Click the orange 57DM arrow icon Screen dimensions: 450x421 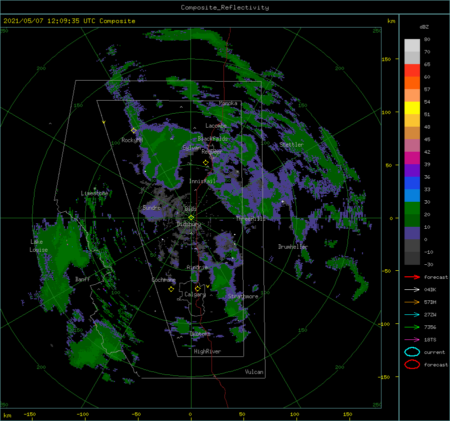tap(412, 302)
